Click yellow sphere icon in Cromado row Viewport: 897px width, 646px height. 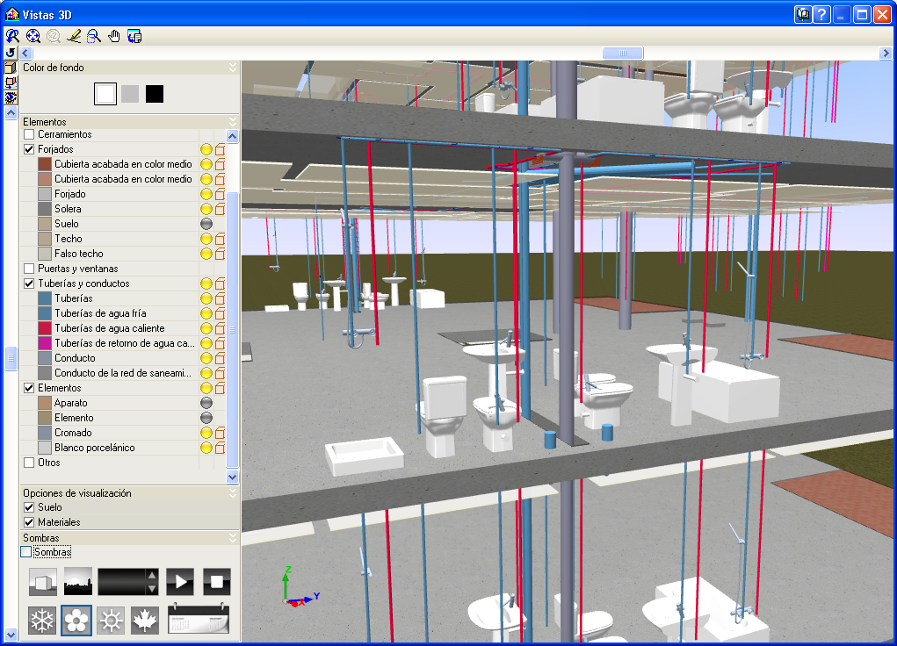pos(206,433)
